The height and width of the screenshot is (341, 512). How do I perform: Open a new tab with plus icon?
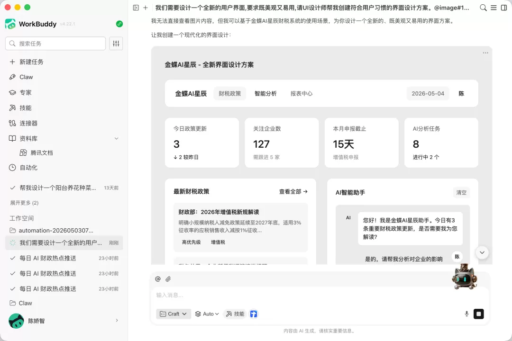pos(146,8)
